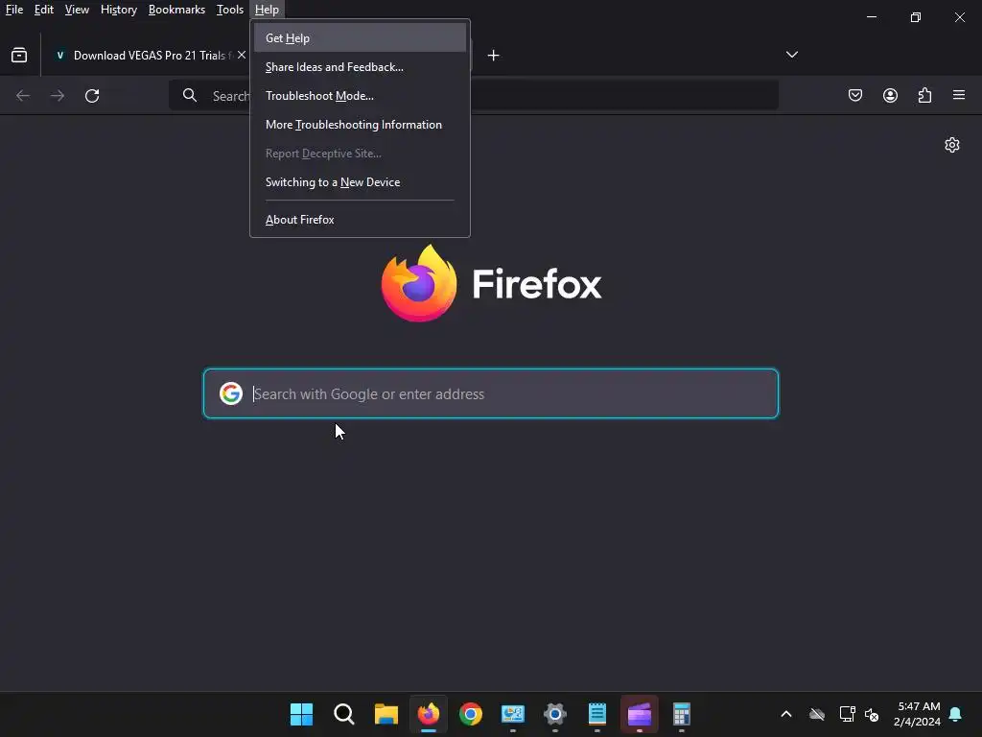Viewport: 982px width, 737px height.
Task: Close the Help menu via its title
Action: pos(267,10)
